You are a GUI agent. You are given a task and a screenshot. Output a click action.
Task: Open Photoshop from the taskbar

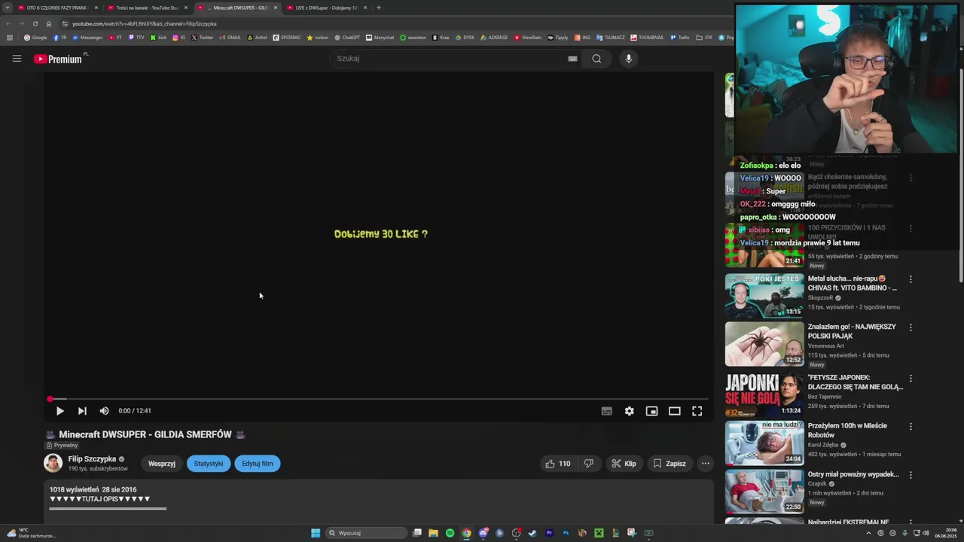coord(566,533)
